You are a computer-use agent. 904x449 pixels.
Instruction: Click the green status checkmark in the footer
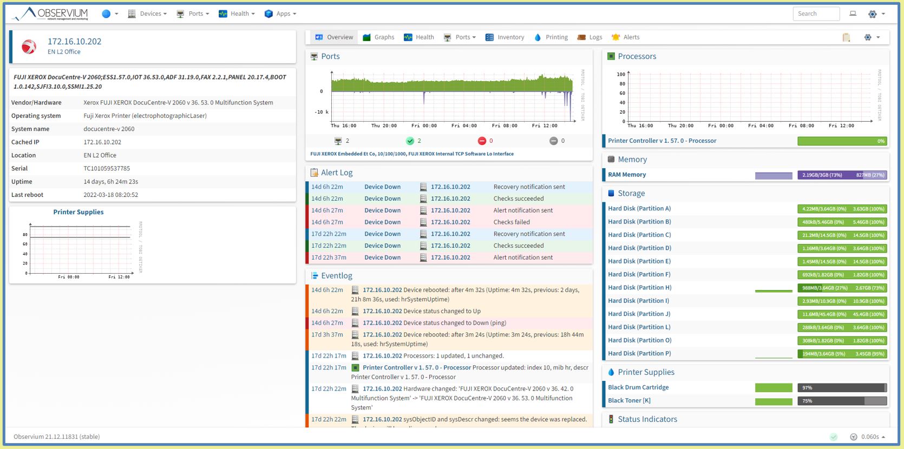tap(834, 437)
